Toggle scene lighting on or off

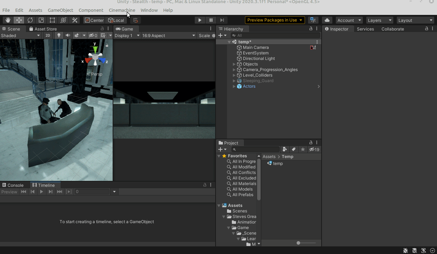click(x=59, y=35)
